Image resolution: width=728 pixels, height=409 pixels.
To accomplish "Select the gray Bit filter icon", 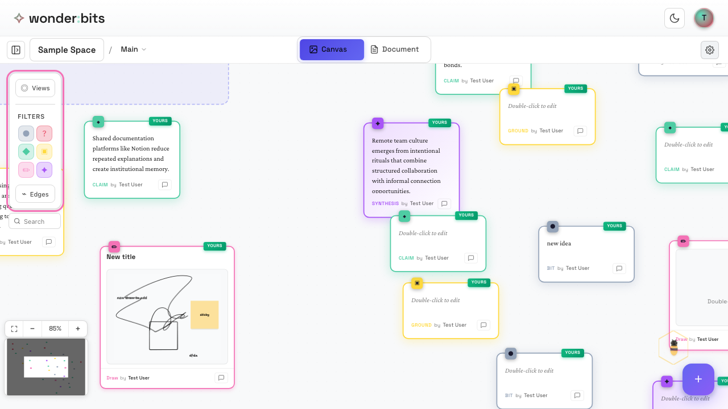I will point(26,133).
